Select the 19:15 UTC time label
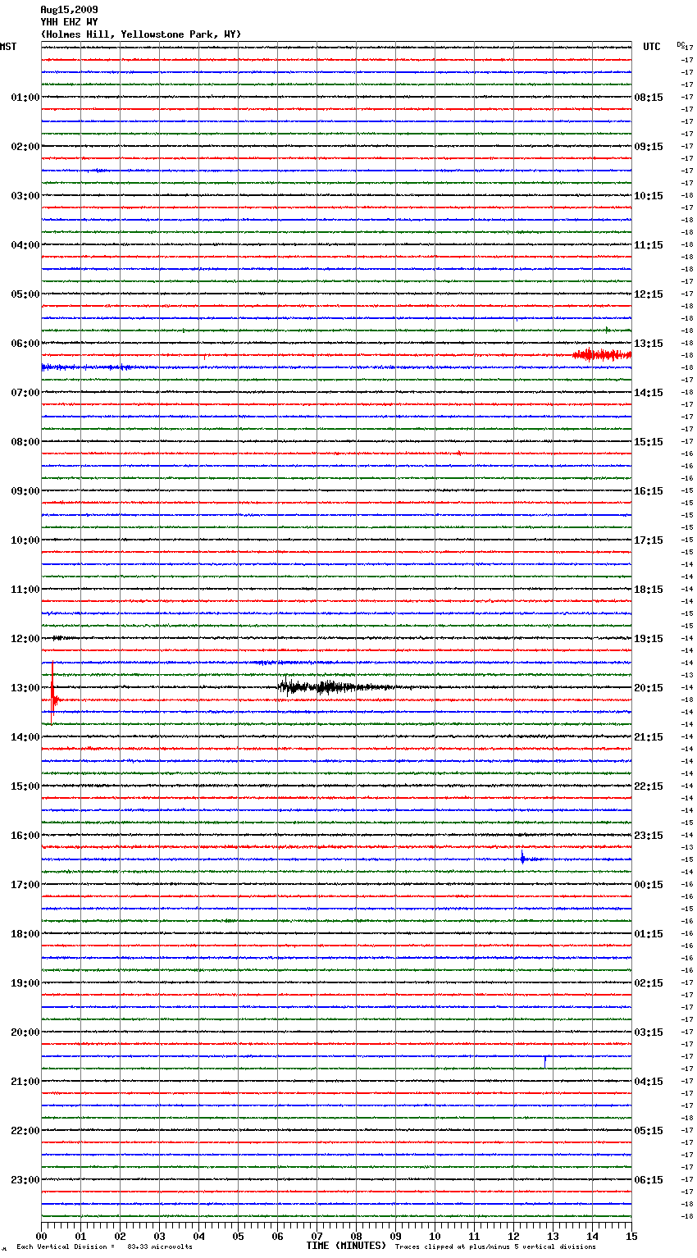The image size is (697, 1258). click(649, 639)
